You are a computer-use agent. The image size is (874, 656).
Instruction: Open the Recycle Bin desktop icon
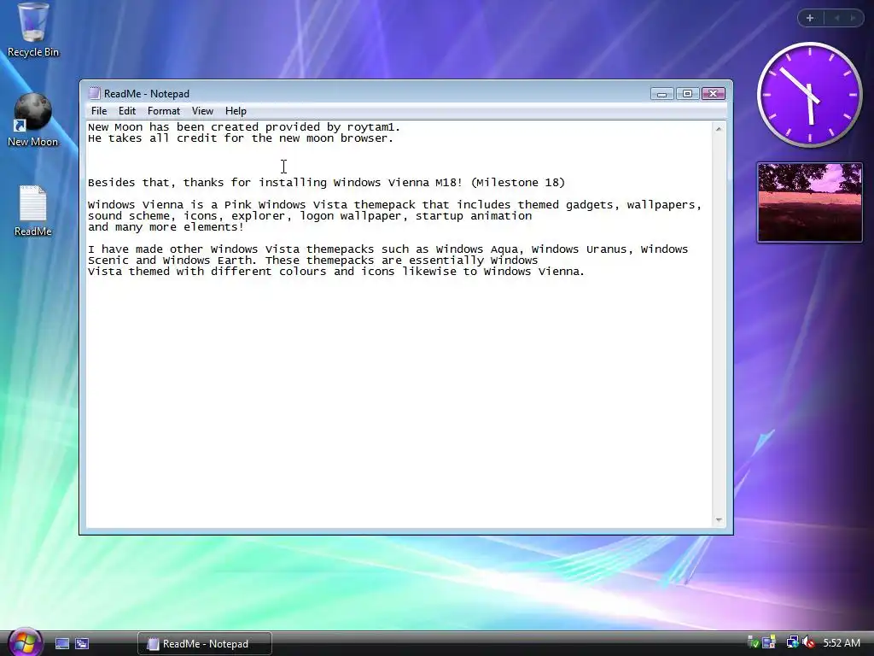(x=33, y=29)
